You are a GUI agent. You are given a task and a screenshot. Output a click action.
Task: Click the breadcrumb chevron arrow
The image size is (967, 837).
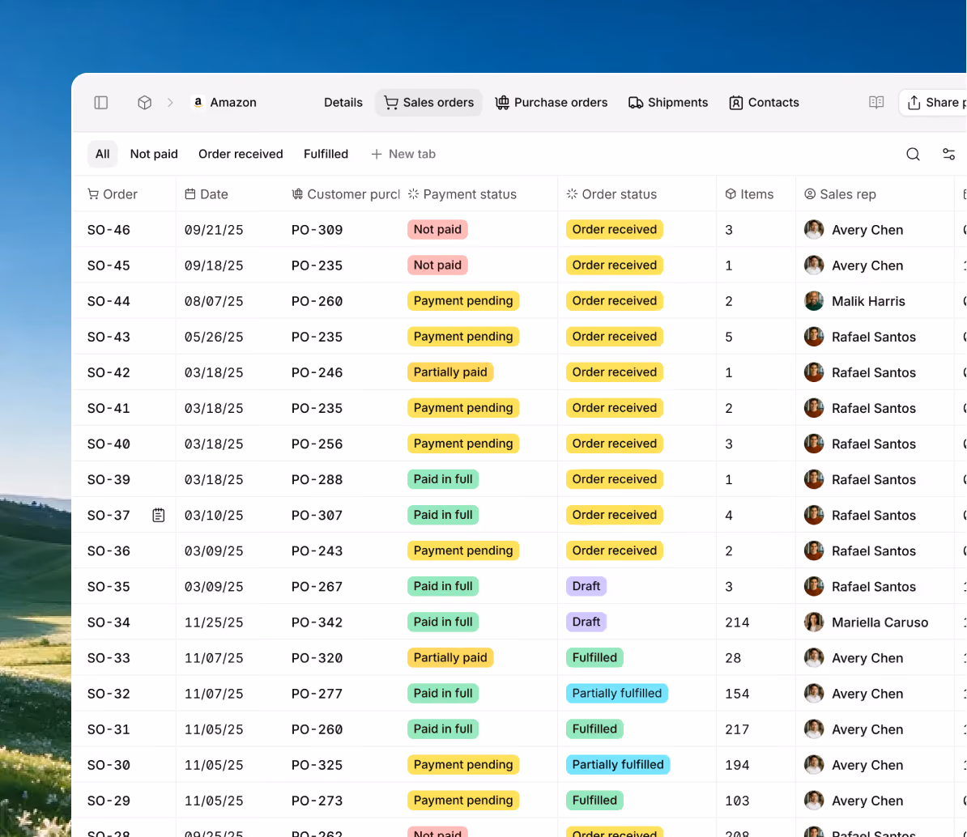point(170,102)
